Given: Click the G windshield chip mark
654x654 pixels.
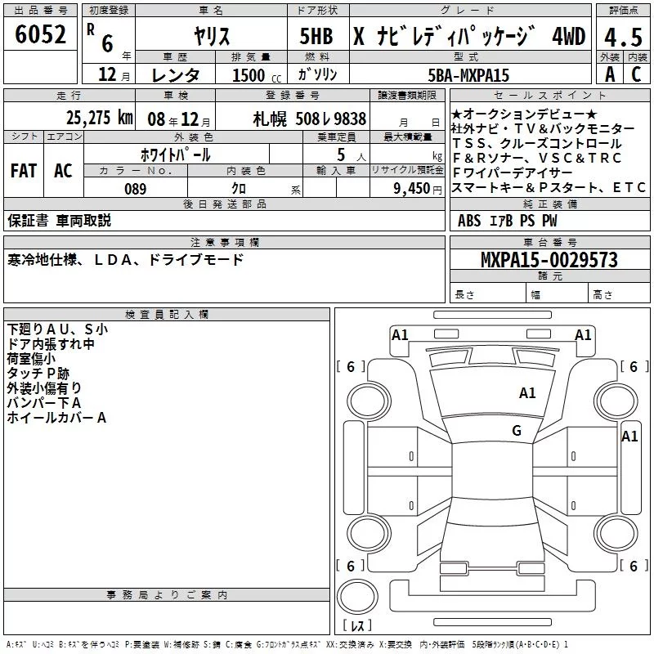Looking at the screenshot, I should click(x=517, y=431).
